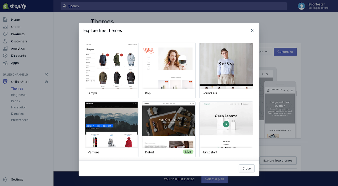This screenshot has height=186, width=338.
Task: Focus the Search input field
Action: 174,6
